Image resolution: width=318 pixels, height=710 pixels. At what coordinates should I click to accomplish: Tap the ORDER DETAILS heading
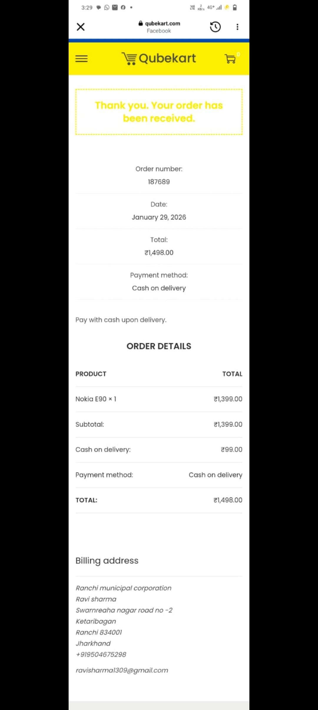159,346
